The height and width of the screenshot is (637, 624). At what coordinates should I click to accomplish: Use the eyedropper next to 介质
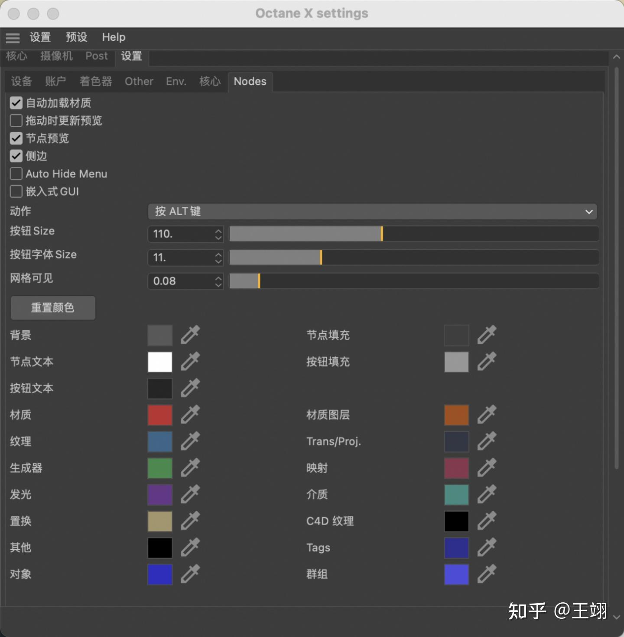(487, 494)
